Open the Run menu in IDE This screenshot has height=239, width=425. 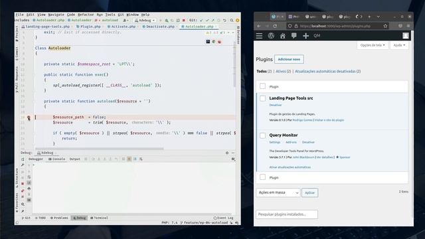[x=100, y=15]
